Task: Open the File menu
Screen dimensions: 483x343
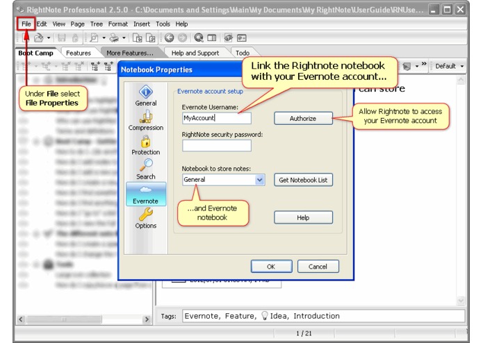Action: point(26,24)
